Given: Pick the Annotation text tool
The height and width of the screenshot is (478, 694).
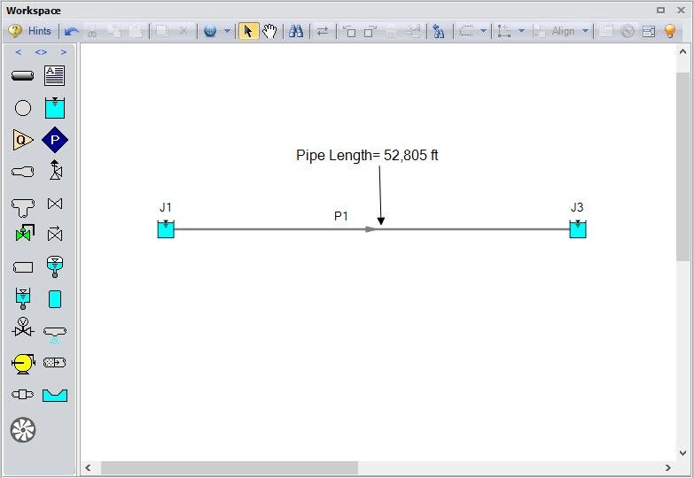Looking at the screenshot, I should (x=54, y=75).
